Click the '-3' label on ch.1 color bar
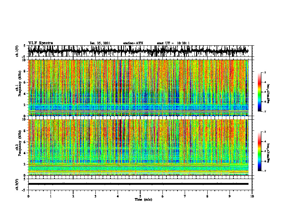The height and width of the screenshot is (220, 284). click(x=265, y=73)
